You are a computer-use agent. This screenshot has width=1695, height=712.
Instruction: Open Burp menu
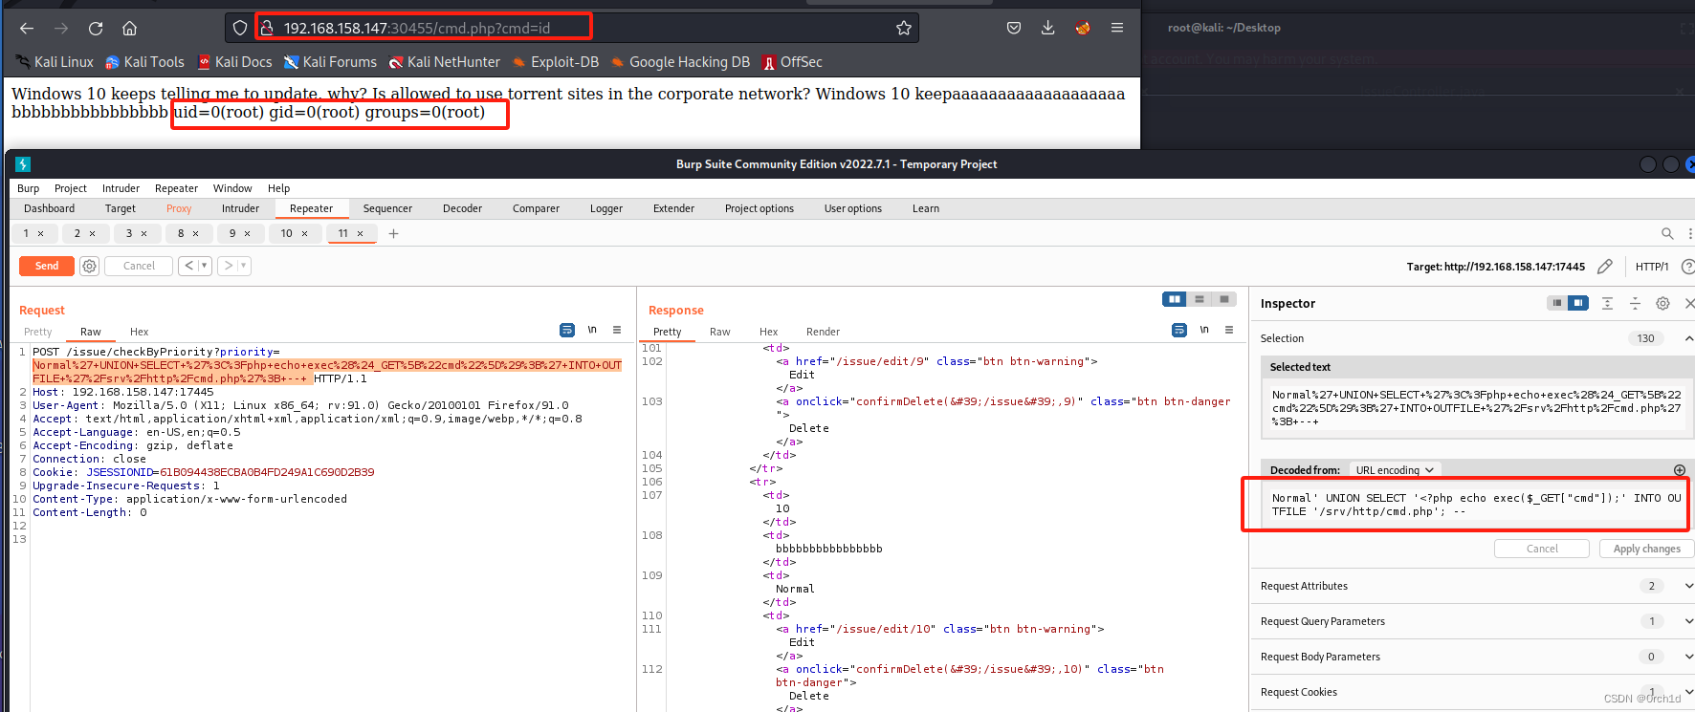tap(28, 188)
